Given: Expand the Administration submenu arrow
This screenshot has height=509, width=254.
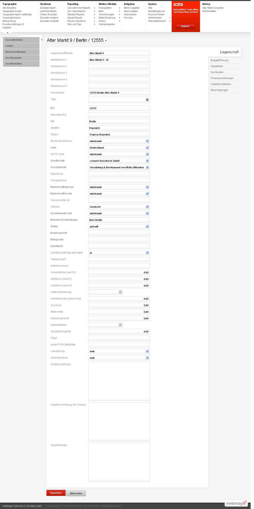Looking at the screenshot, I should click(170, 18).
